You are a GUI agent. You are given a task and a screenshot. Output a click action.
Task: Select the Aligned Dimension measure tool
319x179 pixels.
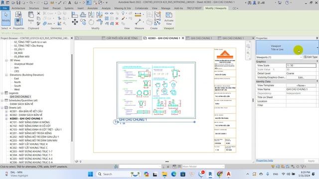[138, 14]
